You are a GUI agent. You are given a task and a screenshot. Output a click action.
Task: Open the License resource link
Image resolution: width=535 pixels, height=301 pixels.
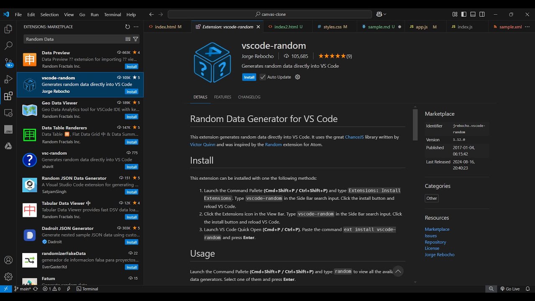point(432,248)
